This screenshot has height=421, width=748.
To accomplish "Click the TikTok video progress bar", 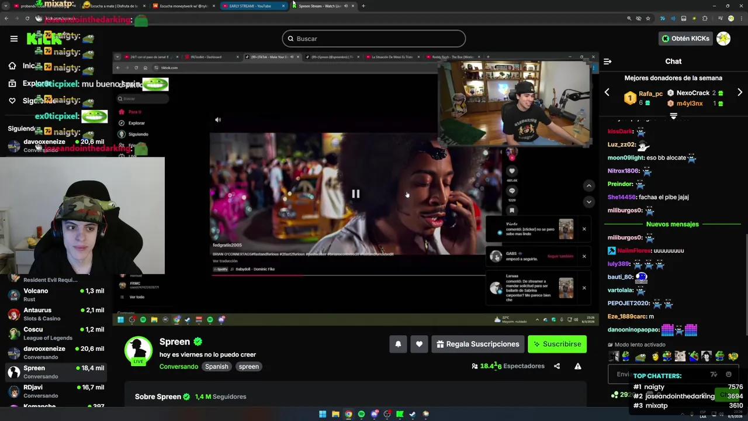I will click(348, 275).
